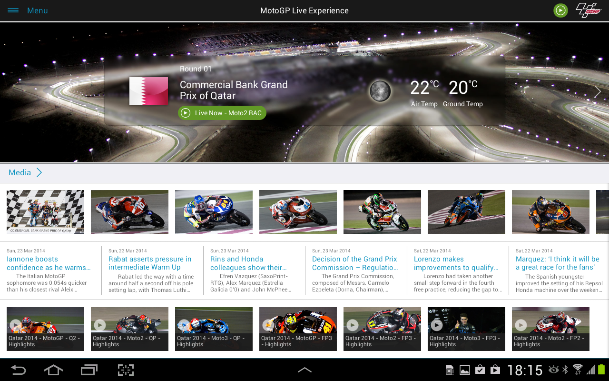Screen dimensions: 609x381
Task: Open Qatar 2014 - Moto3 - FP3 Highlights video
Action: pyautogui.click(x=466, y=329)
